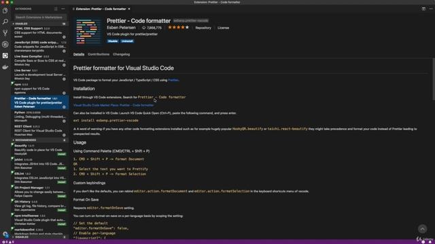Select markdownlint in recommended list
The width and height of the screenshot is (435, 244).
(39, 232)
